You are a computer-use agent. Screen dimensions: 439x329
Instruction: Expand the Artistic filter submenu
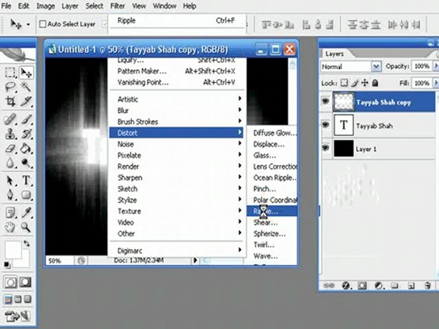[176, 99]
